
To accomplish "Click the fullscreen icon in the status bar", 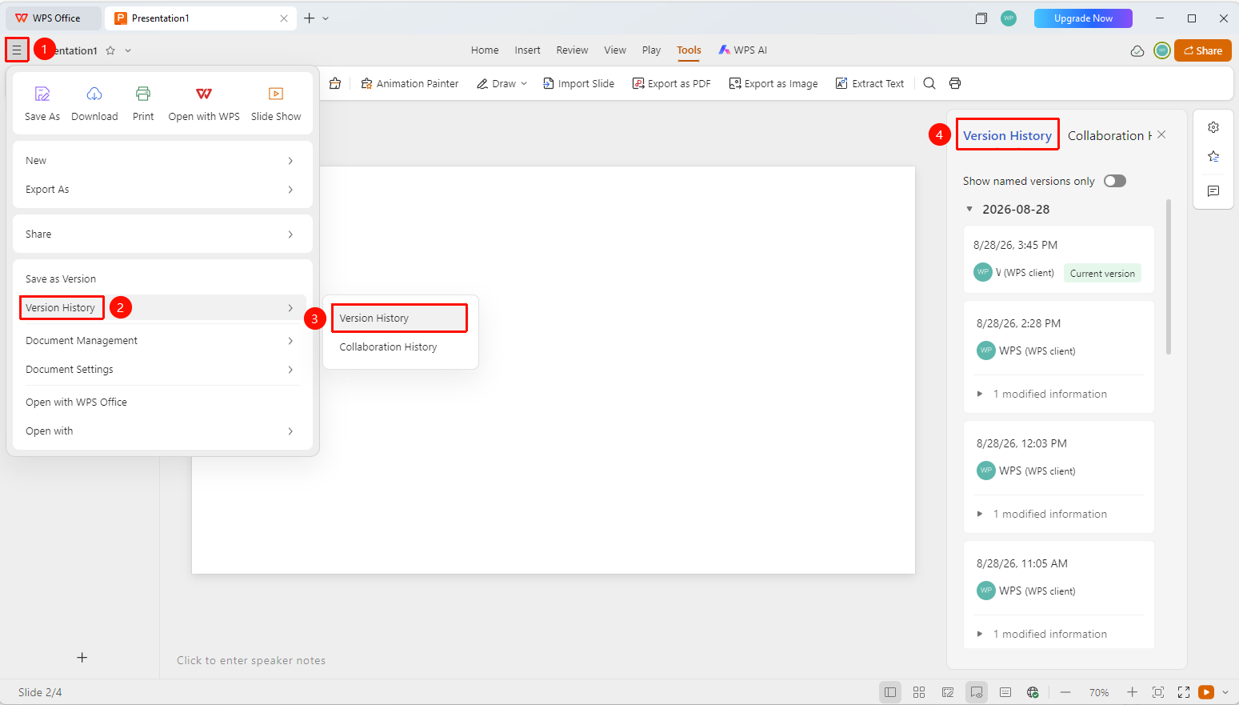I will coord(1184,692).
